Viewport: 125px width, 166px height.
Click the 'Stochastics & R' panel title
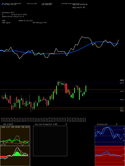point(102,124)
